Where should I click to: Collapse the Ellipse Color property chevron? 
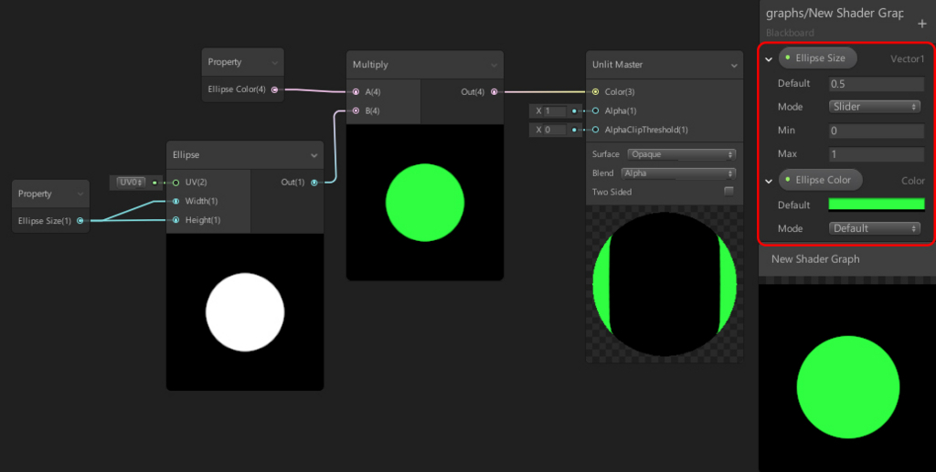point(769,181)
